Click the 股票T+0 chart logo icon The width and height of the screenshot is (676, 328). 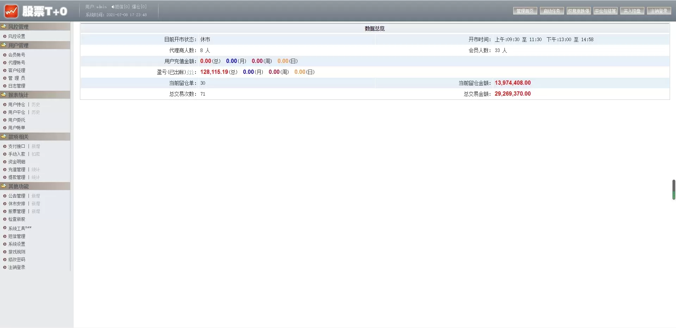(x=11, y=11)
